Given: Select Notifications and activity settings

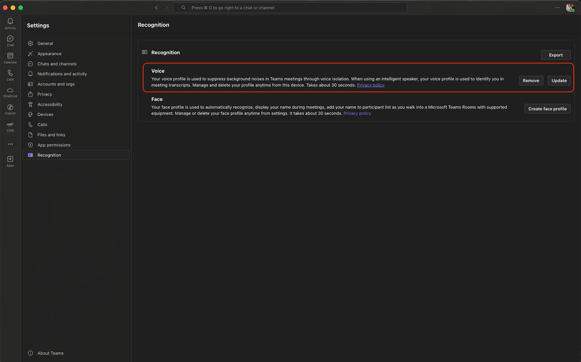Looking at the screenshot, I should [x=62, y=74].
